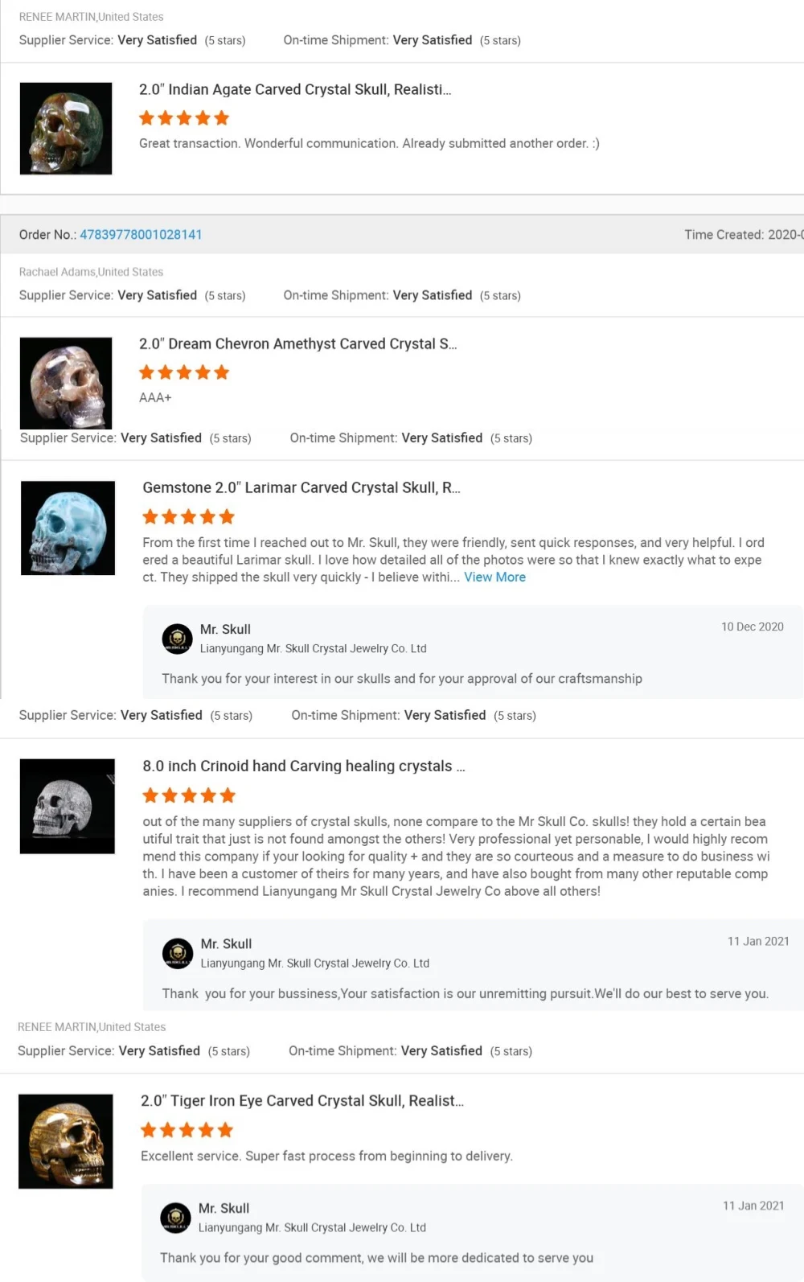Click the star rating under Indian Agate skull
Viewport: 804px width, 1282px height.
184,118
